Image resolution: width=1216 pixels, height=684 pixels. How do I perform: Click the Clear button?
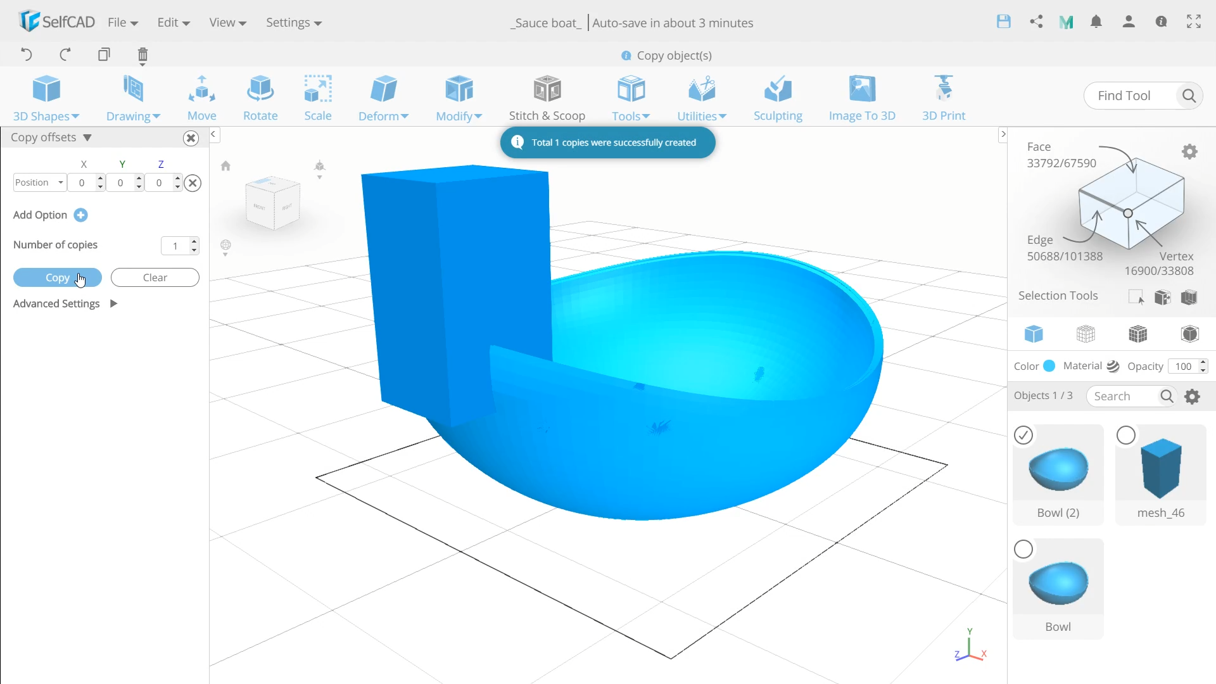[155, 277]
